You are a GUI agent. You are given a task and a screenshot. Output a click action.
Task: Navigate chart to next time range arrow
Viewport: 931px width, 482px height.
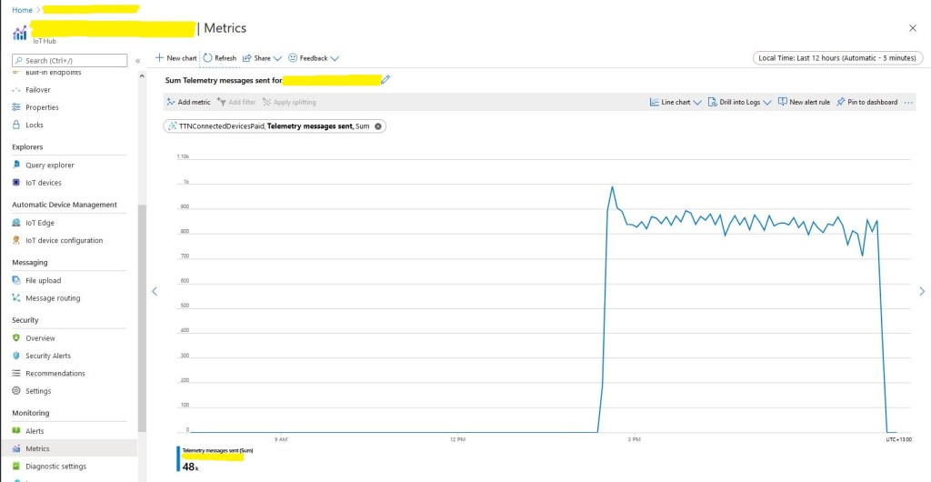point(922,292)
